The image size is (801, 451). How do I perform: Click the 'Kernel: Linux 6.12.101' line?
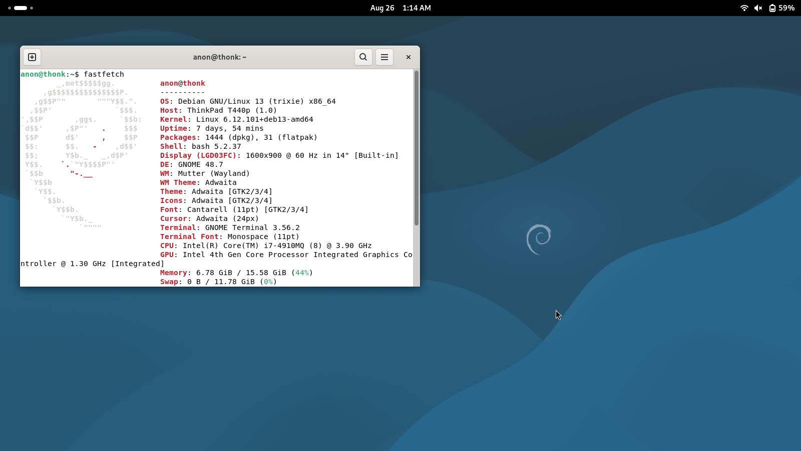[x=237, y=119]
